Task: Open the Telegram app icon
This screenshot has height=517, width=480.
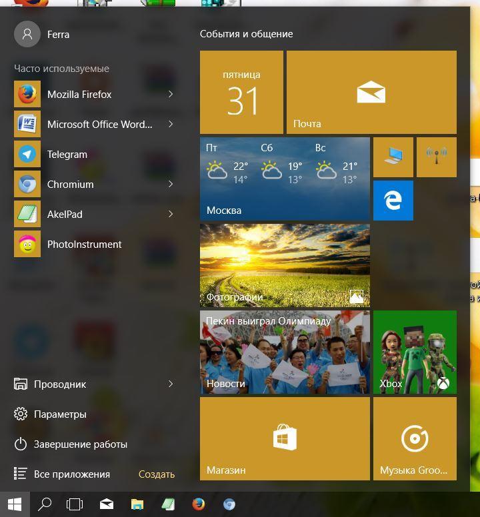Action: tap(27, 154)
